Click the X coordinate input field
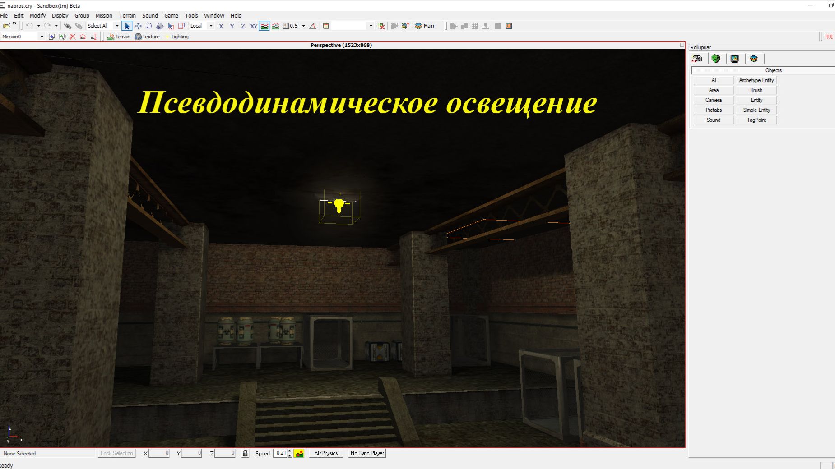Viewport: 835px width, 469px height. point(159,453)
